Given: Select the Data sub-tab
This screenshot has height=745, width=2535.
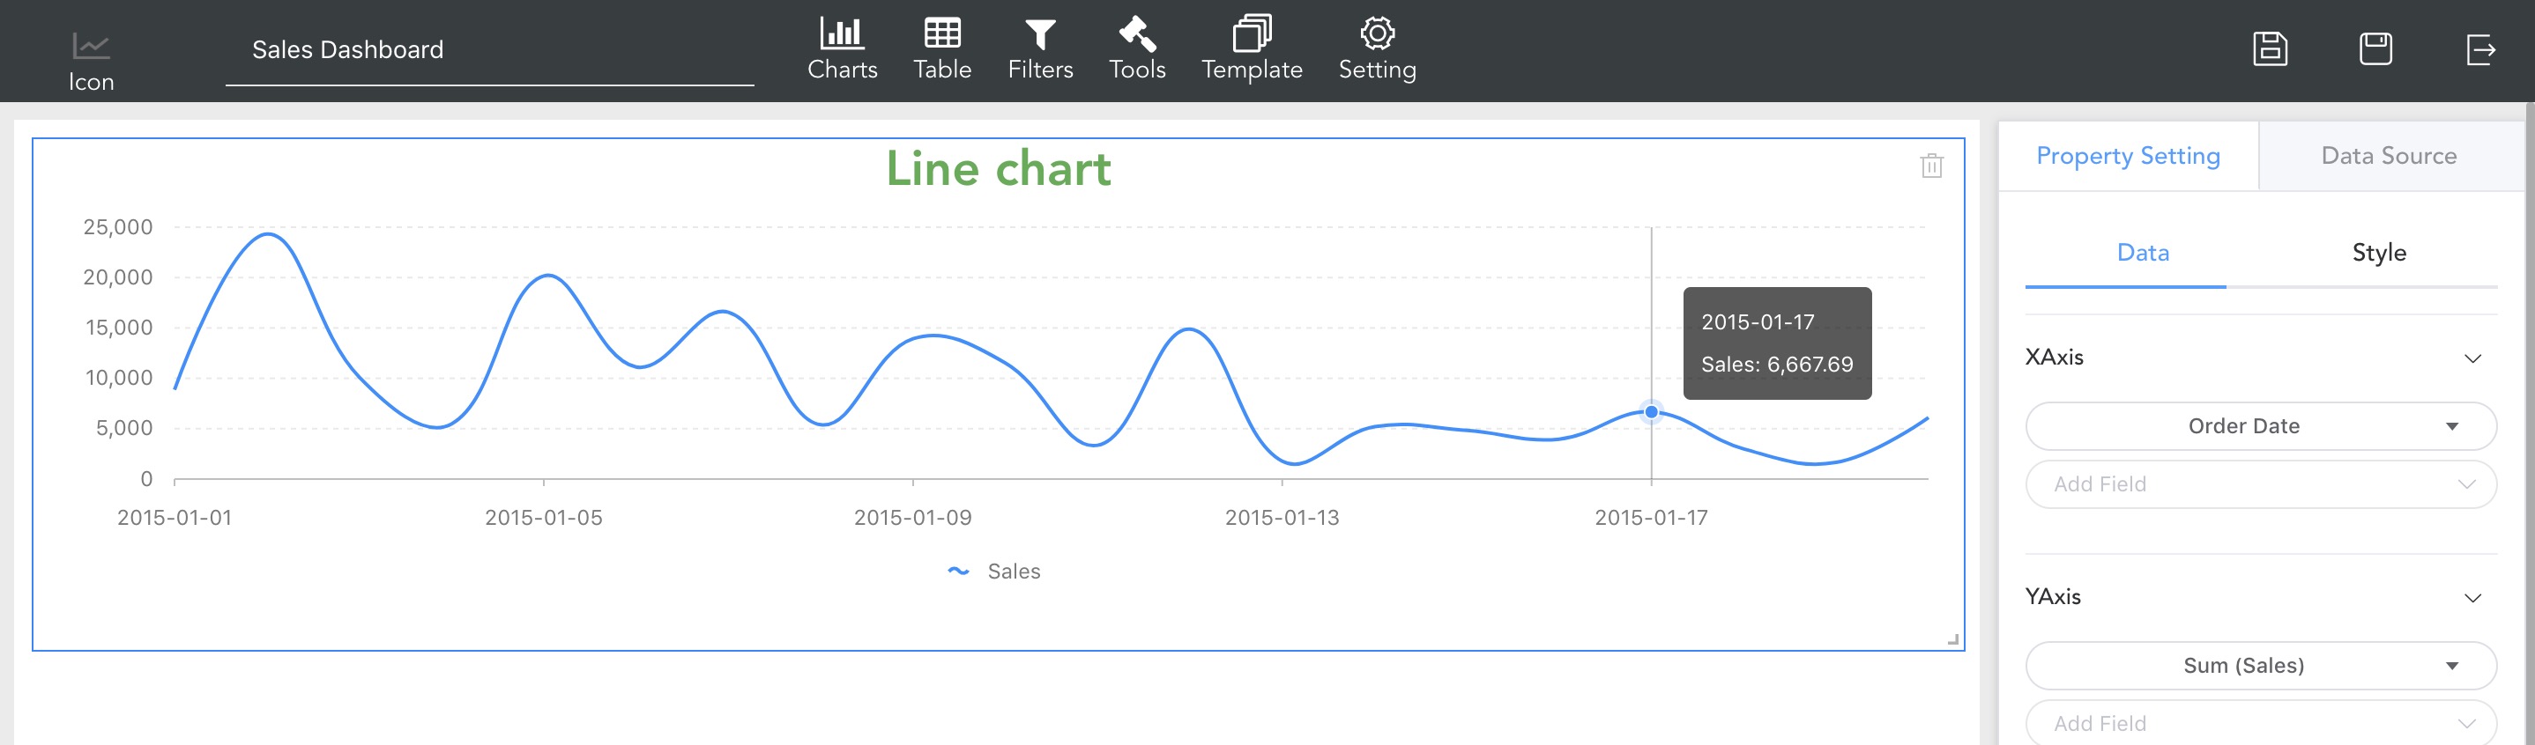Looking at the screenshot, I should (x=2143, y=253).
